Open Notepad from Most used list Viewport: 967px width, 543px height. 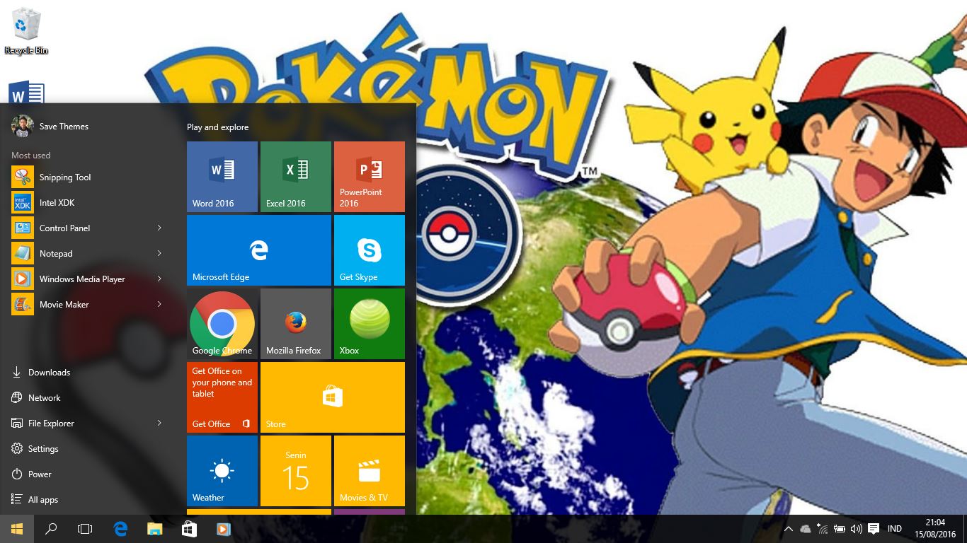click(x=88, y=254)
